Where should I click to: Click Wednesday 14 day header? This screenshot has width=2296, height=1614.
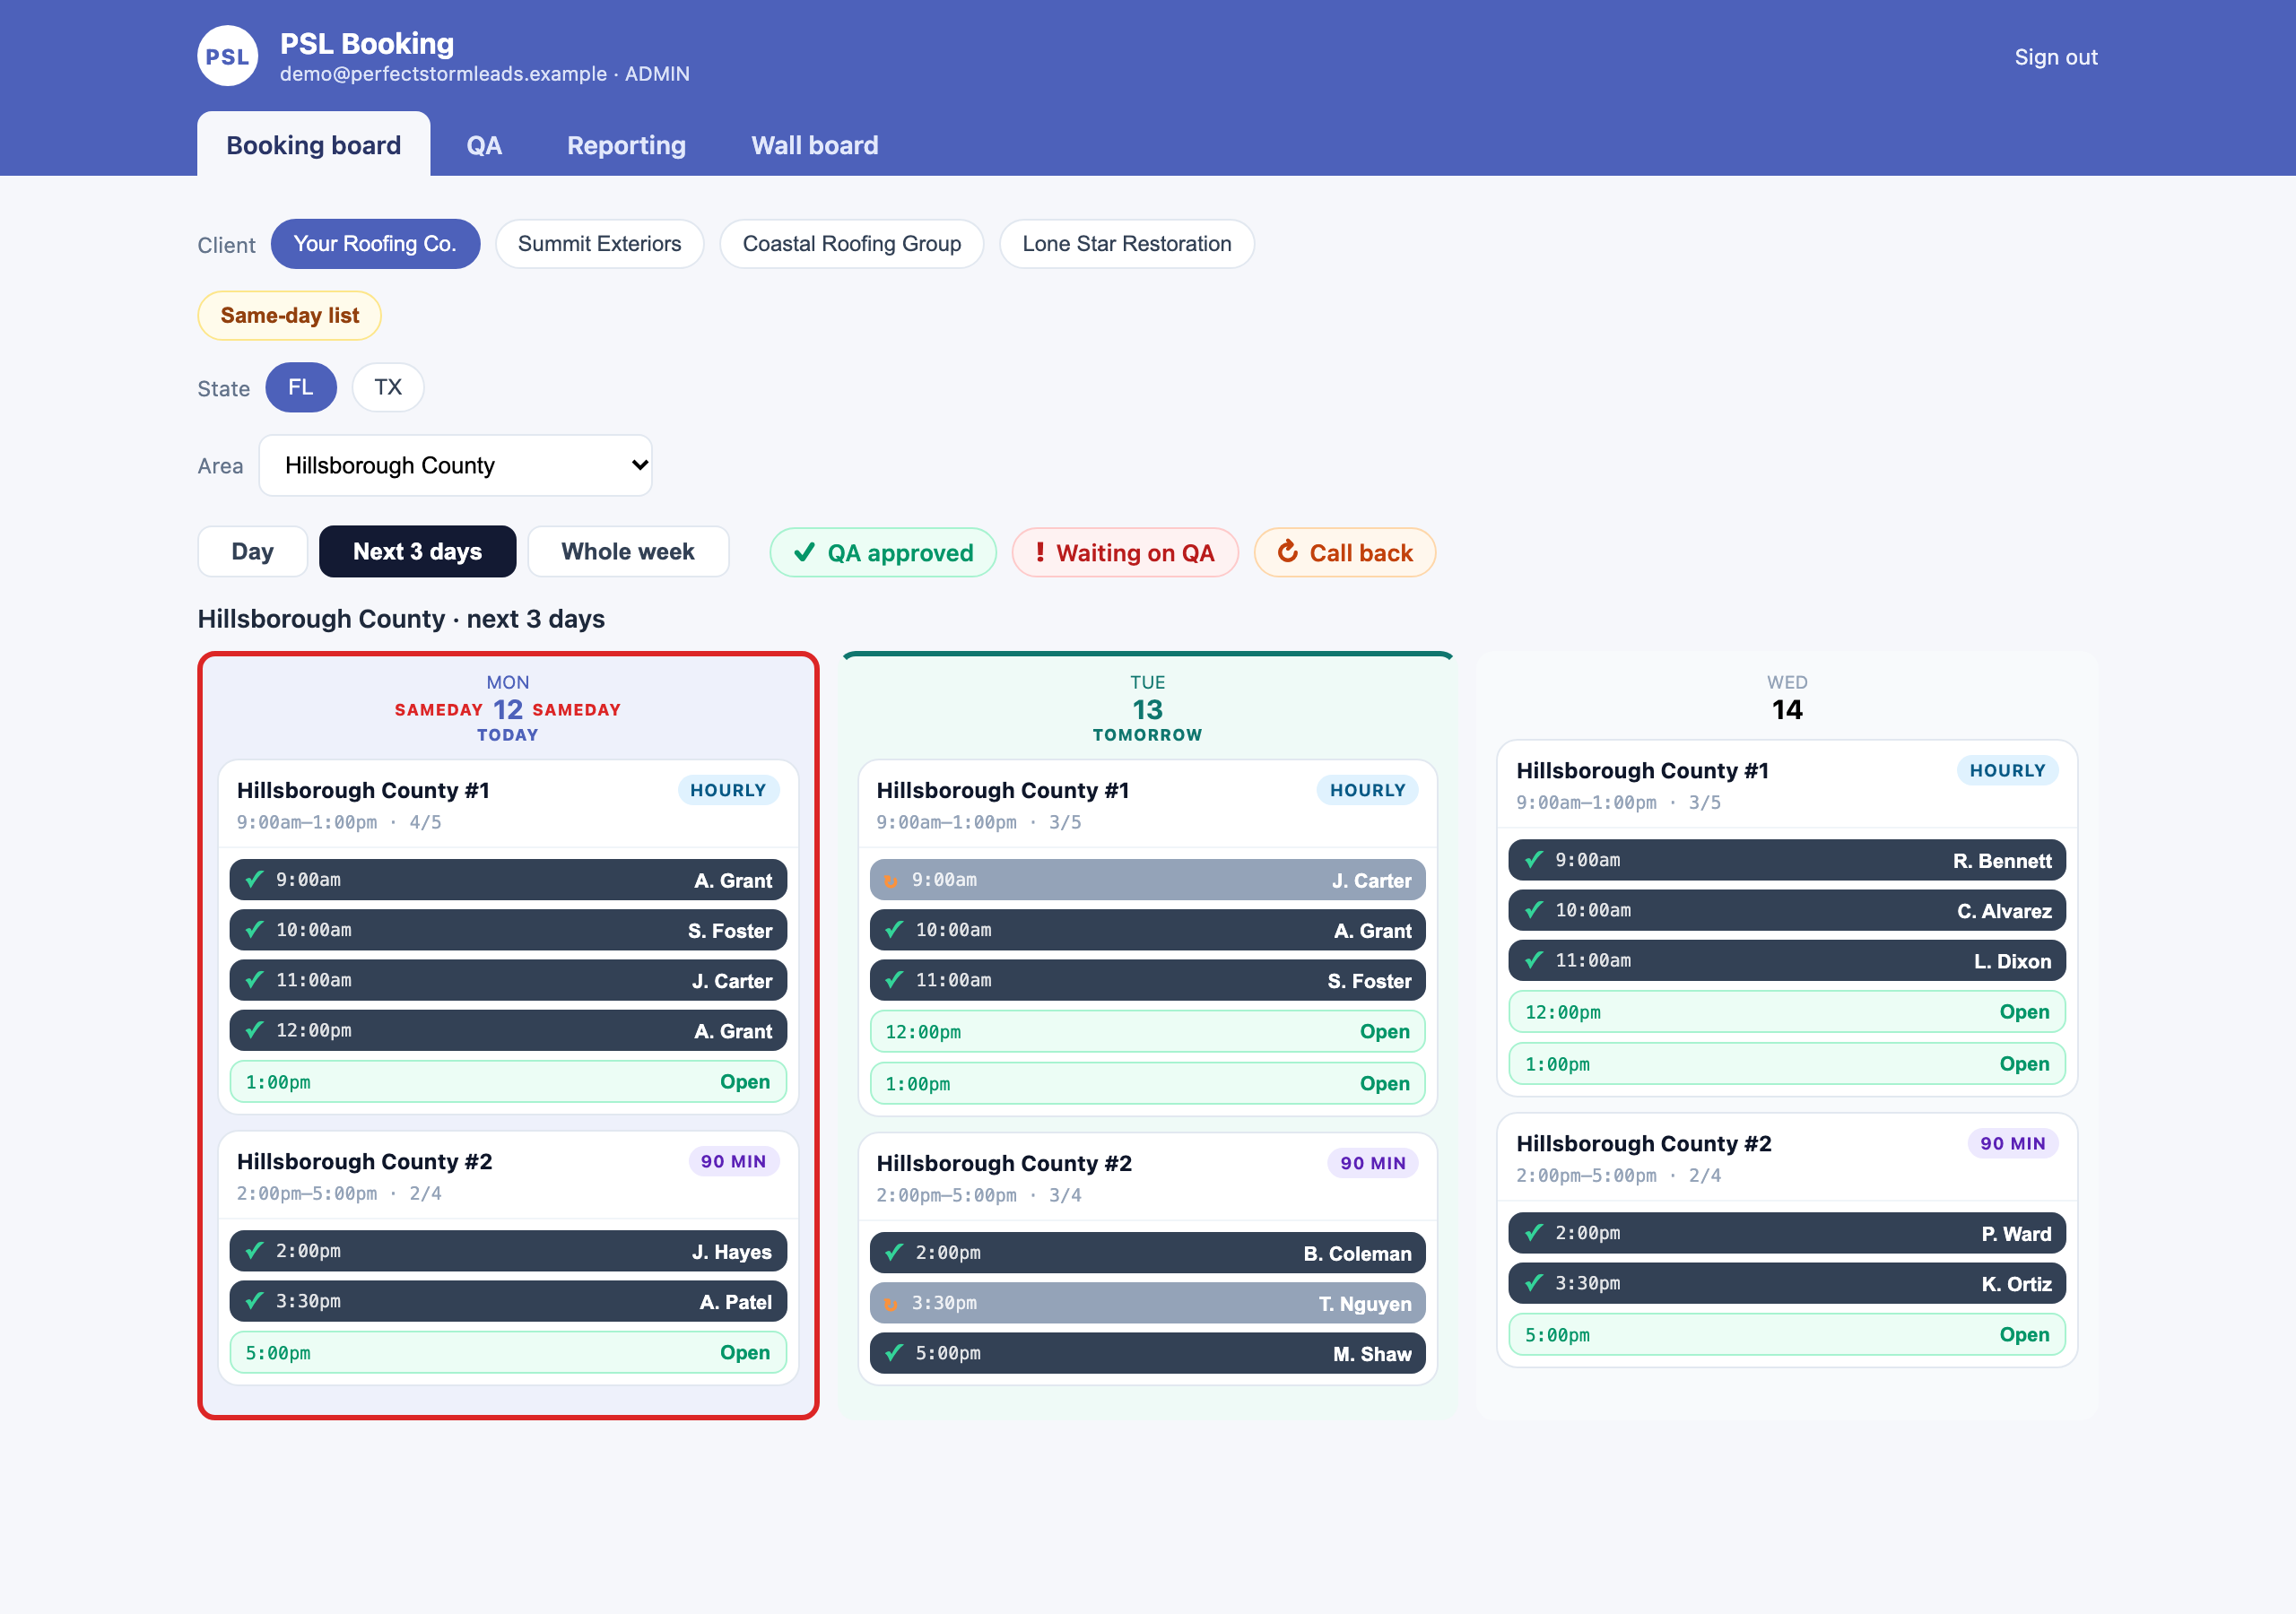point(1787,698)
